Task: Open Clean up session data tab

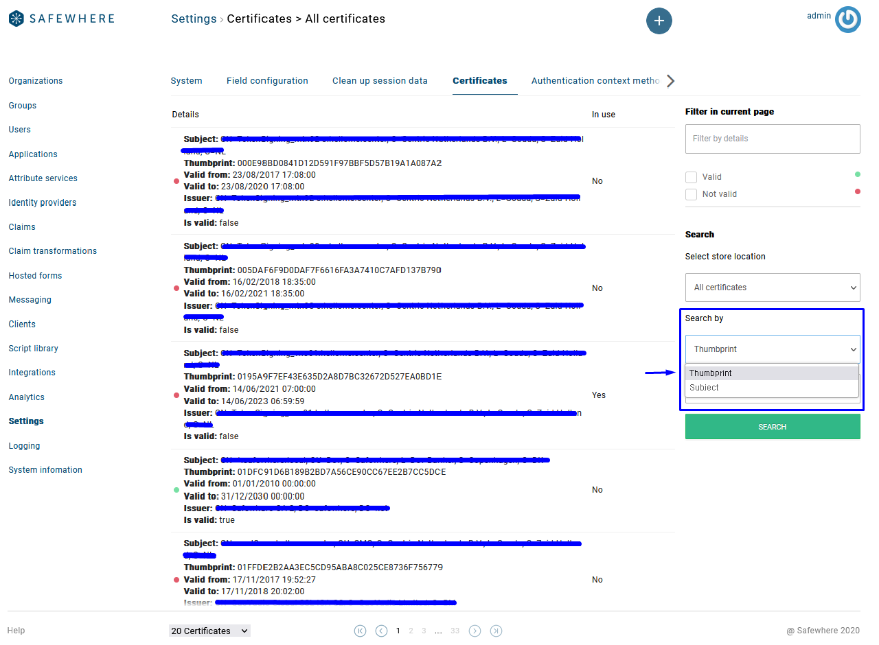Action: [x=380, y=81]
